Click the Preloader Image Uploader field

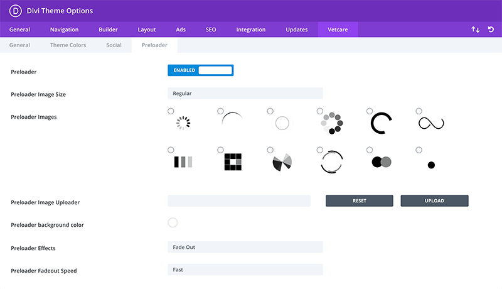point(239,201)
